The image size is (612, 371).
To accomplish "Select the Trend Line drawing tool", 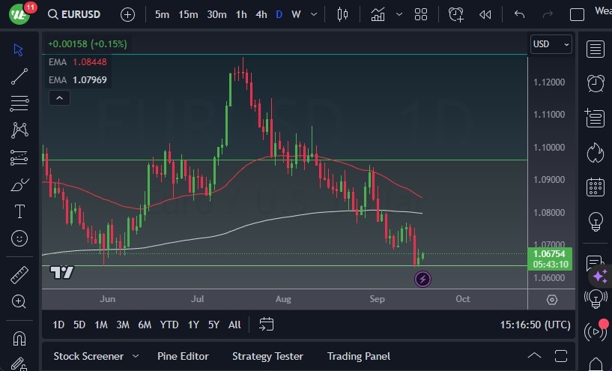I will click(x=19, y=76).
